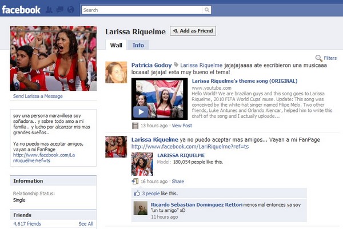The image size is (343, 229).
Task: Click the 13 hours ago timestamp
Action: click(154, 126)
